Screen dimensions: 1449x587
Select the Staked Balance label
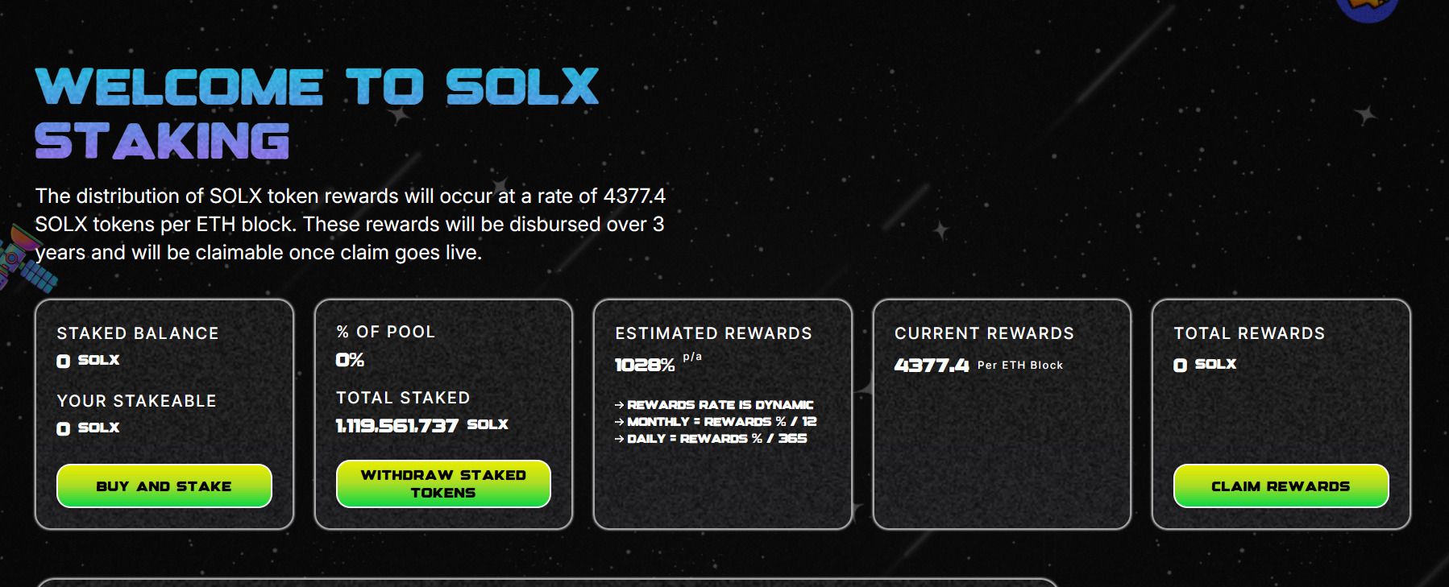pos(138,333)
